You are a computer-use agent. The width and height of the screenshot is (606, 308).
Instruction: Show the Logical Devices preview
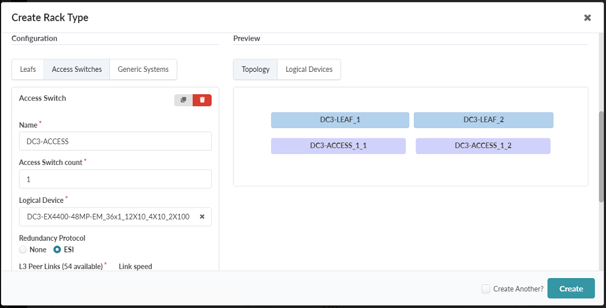point(309,70)
